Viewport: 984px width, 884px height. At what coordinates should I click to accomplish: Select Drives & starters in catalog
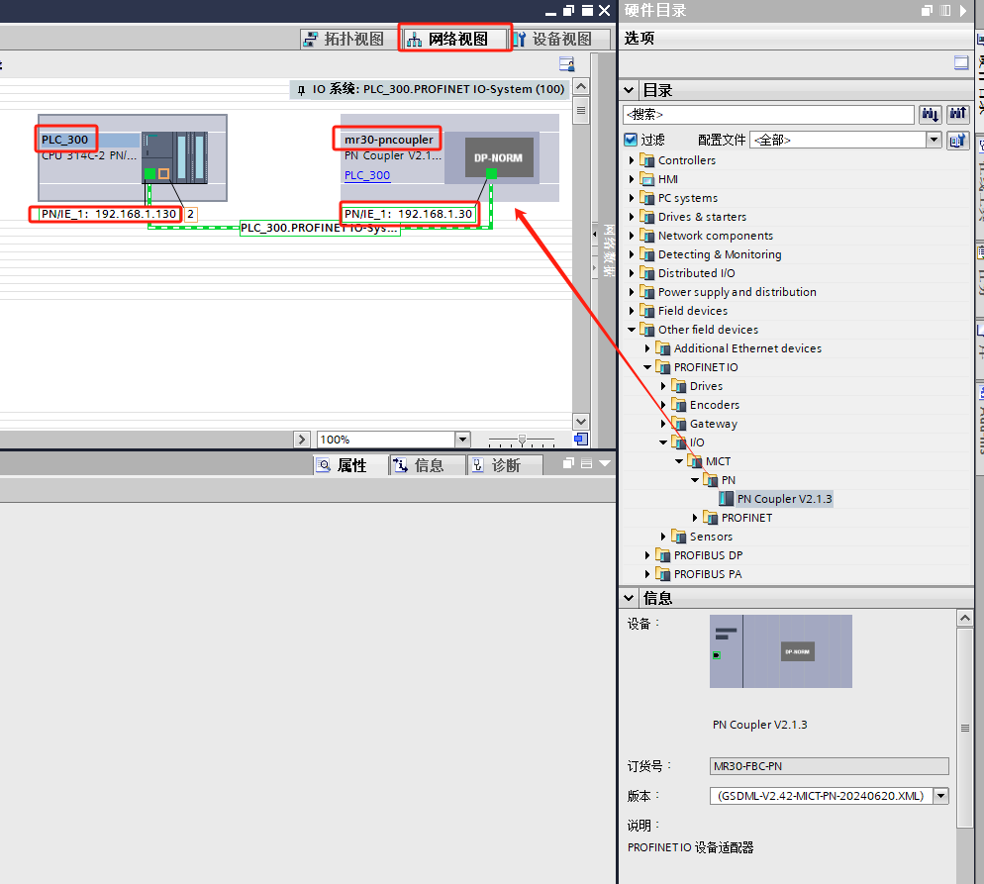click(x=702, y=217)
